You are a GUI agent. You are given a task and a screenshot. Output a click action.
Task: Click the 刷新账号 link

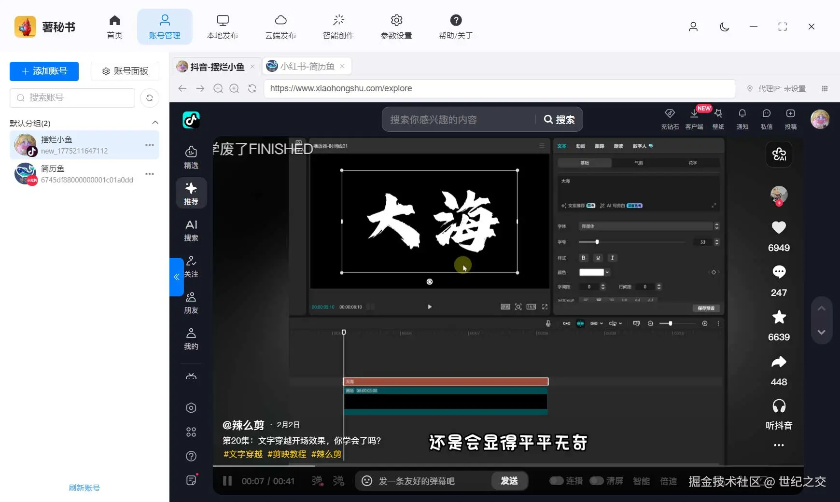(84, 488)
